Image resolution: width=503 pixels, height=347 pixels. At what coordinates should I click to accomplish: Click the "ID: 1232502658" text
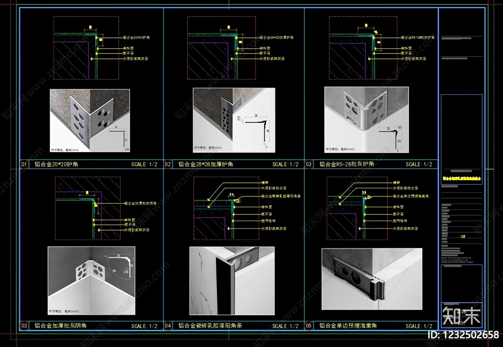click(463, 335)
